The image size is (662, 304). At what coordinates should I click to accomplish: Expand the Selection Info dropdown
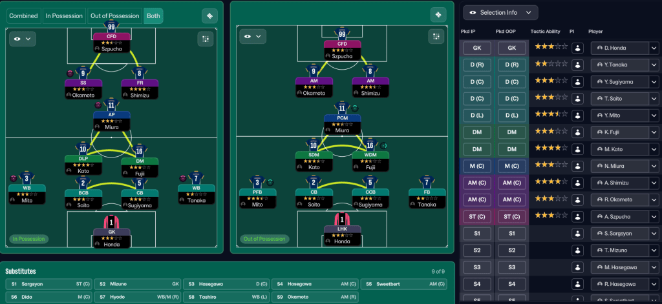point(501,12)
